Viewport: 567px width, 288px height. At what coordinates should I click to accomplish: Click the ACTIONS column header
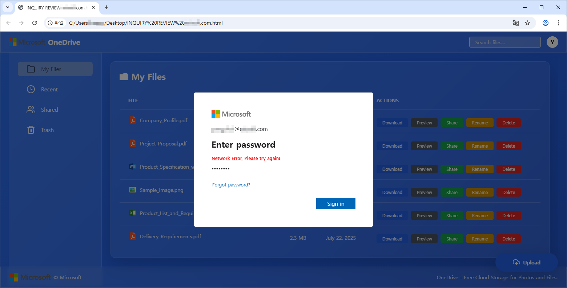(x=387, y=100)
